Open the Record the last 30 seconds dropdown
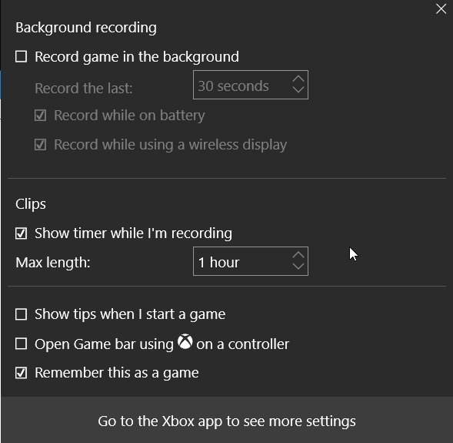This screenshot has width=453, height=443. pyautogui.click(x=251, y=85)
